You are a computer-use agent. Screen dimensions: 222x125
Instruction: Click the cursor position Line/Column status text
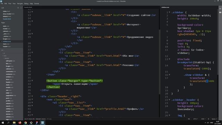pyautogui.click(x=29, y=119)
